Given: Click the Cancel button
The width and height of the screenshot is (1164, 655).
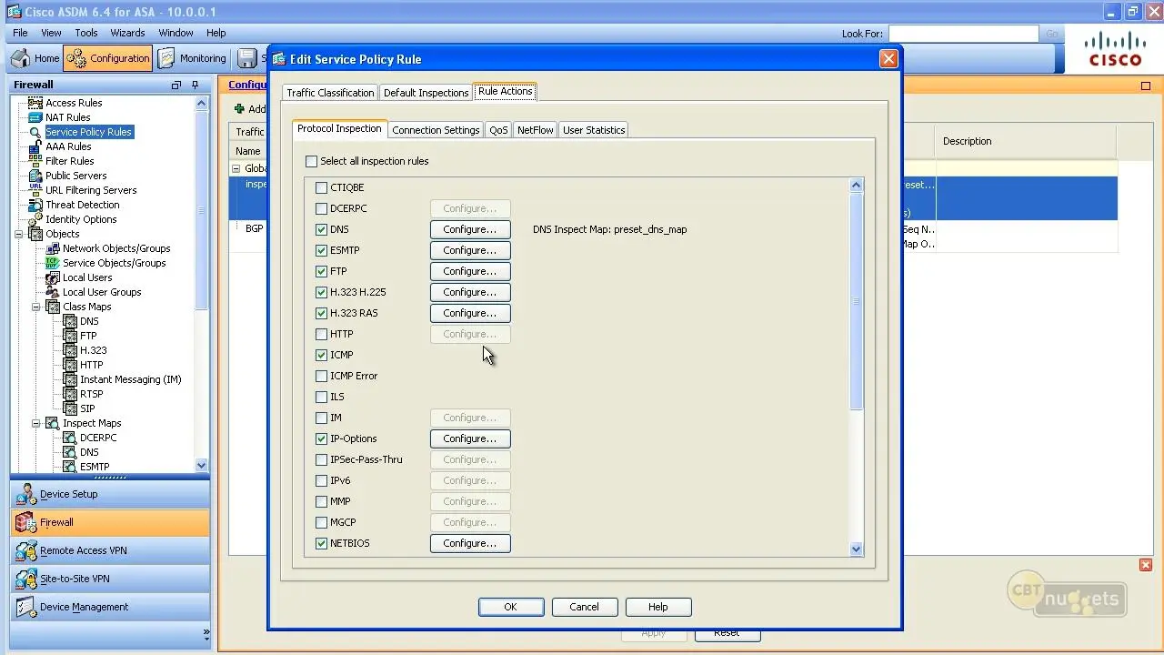Looking at the screenshot, I should point(584,607).
